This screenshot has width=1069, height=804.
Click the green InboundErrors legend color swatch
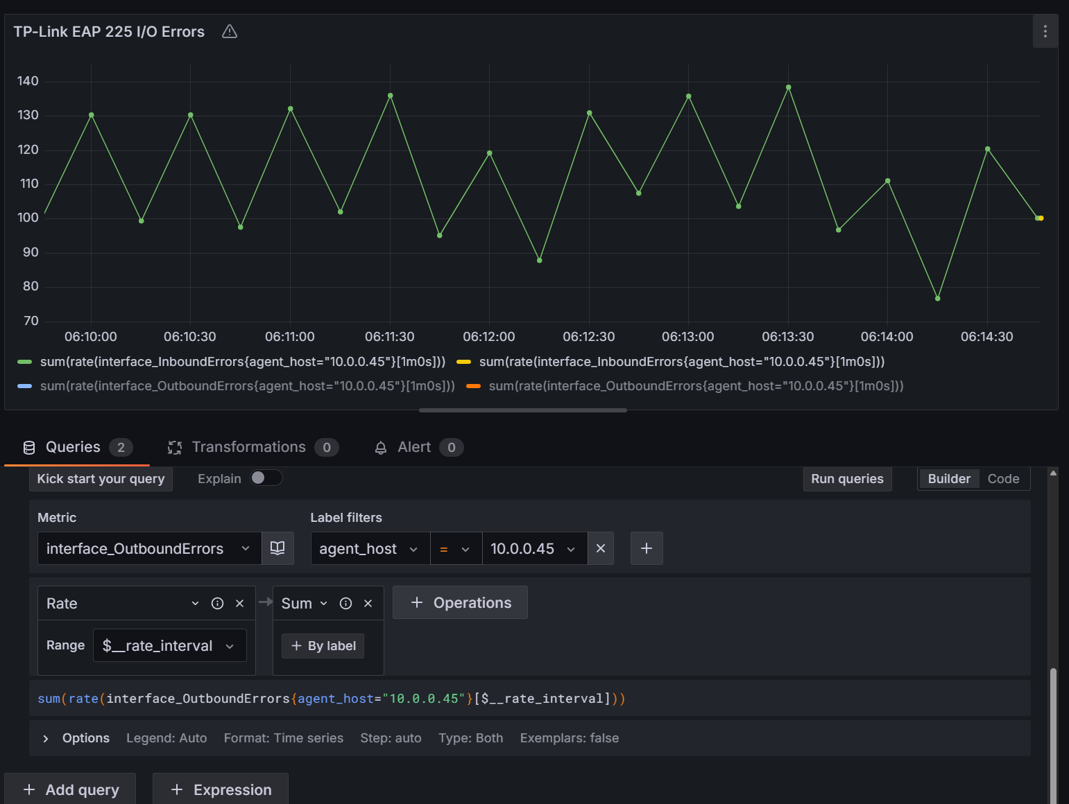coord(25,362)
